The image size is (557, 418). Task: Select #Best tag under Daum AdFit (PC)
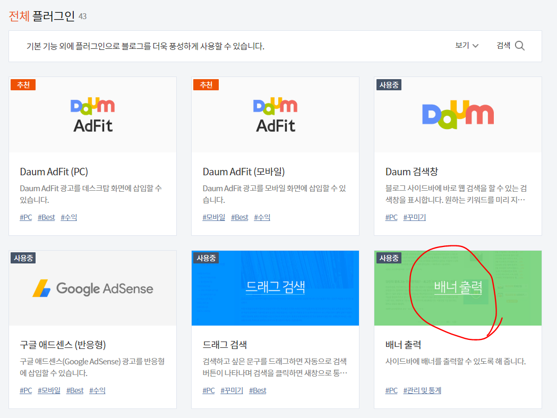pos(47,217)
